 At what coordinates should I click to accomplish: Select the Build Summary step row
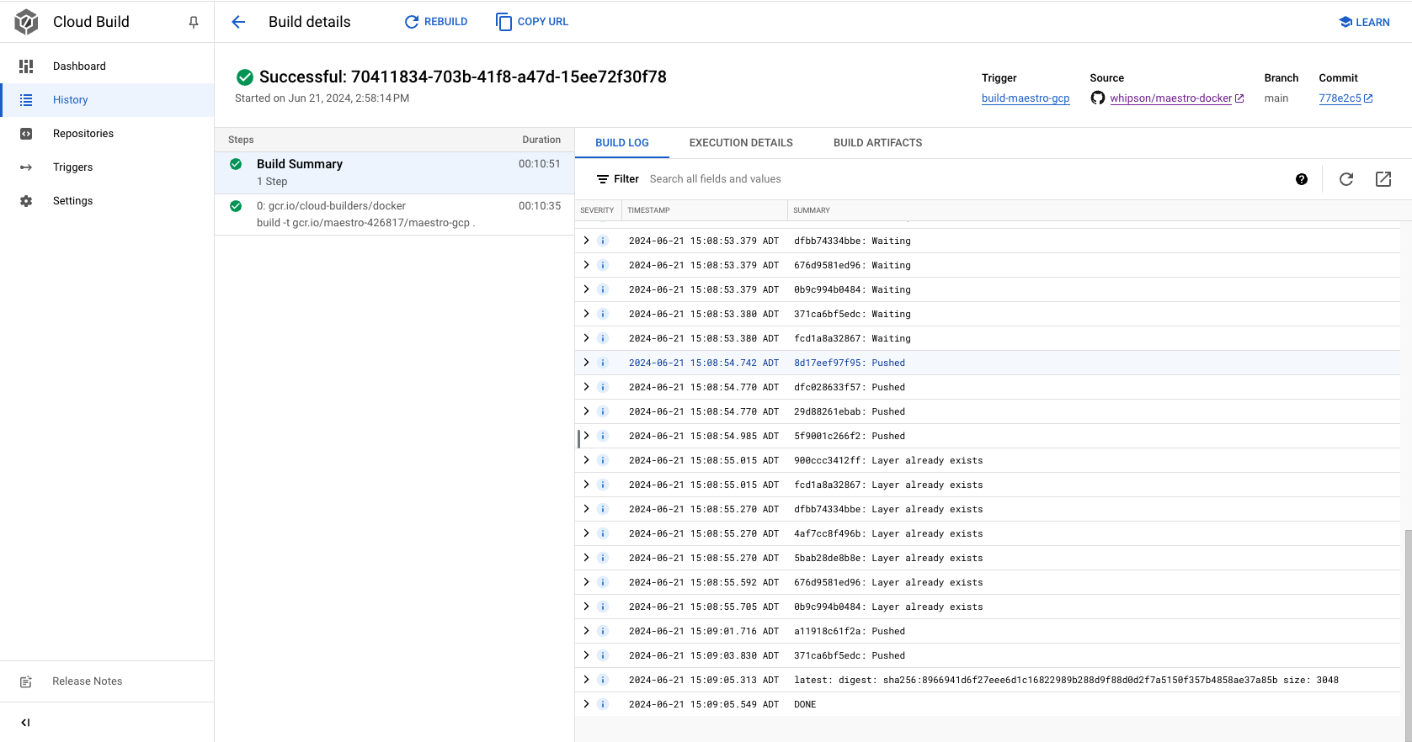(394, 172)
